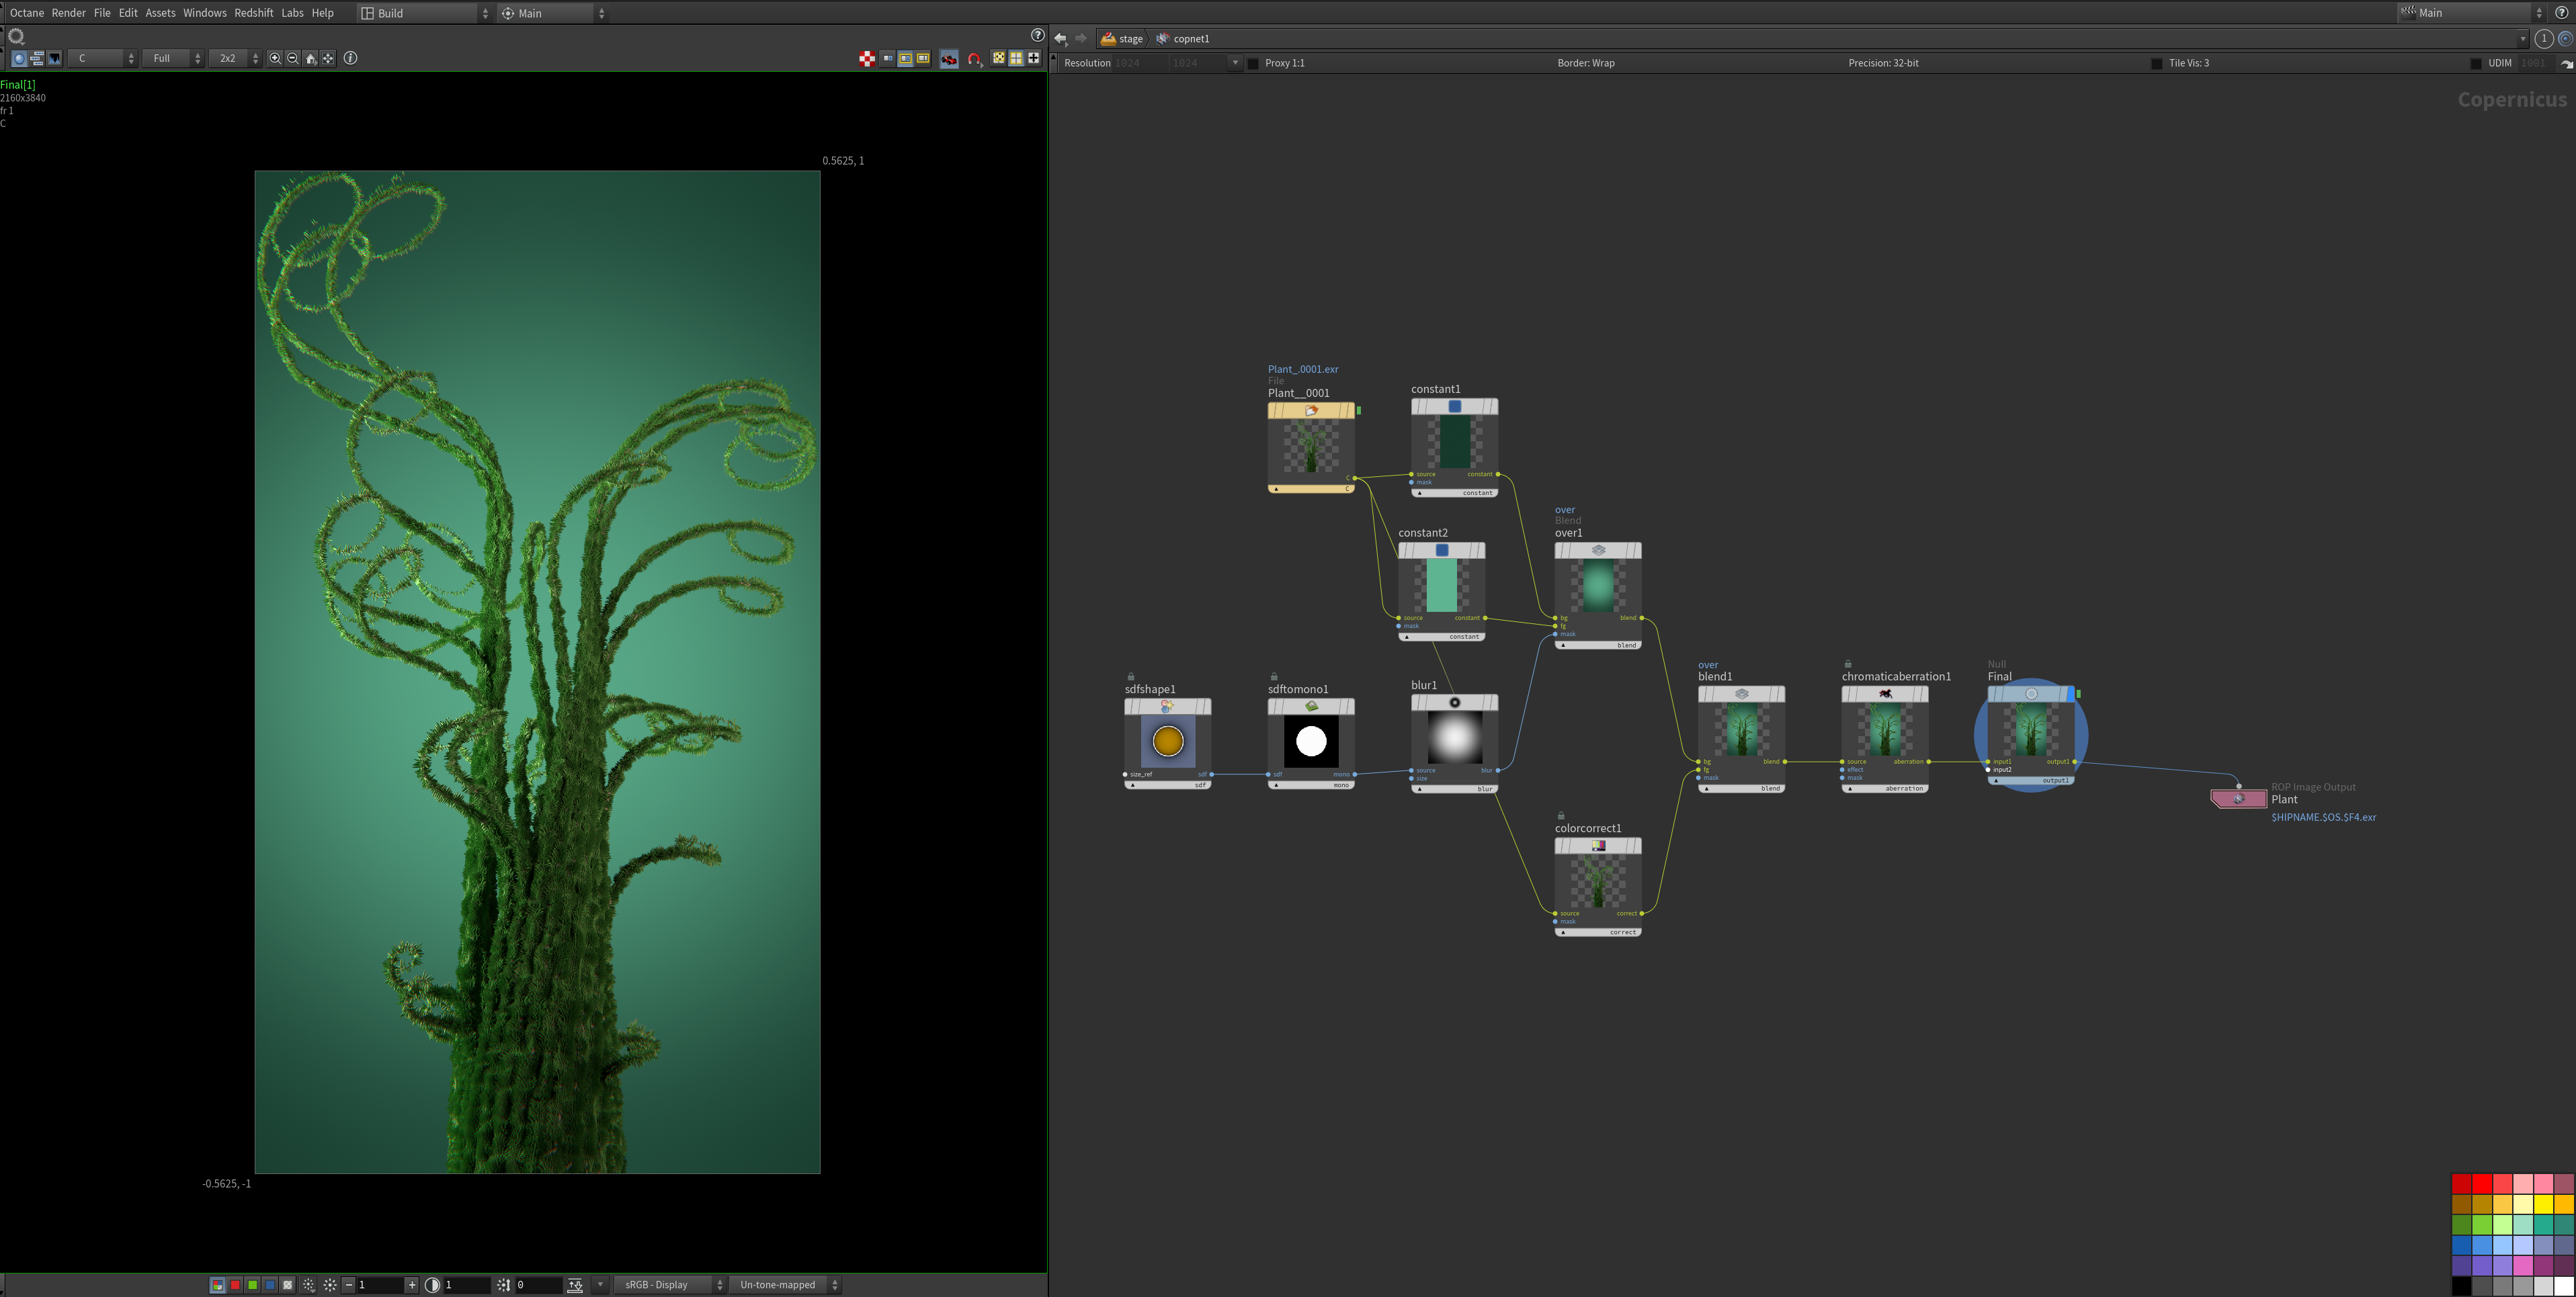Click the lock icon above sdfshape1

(1131, 676)
